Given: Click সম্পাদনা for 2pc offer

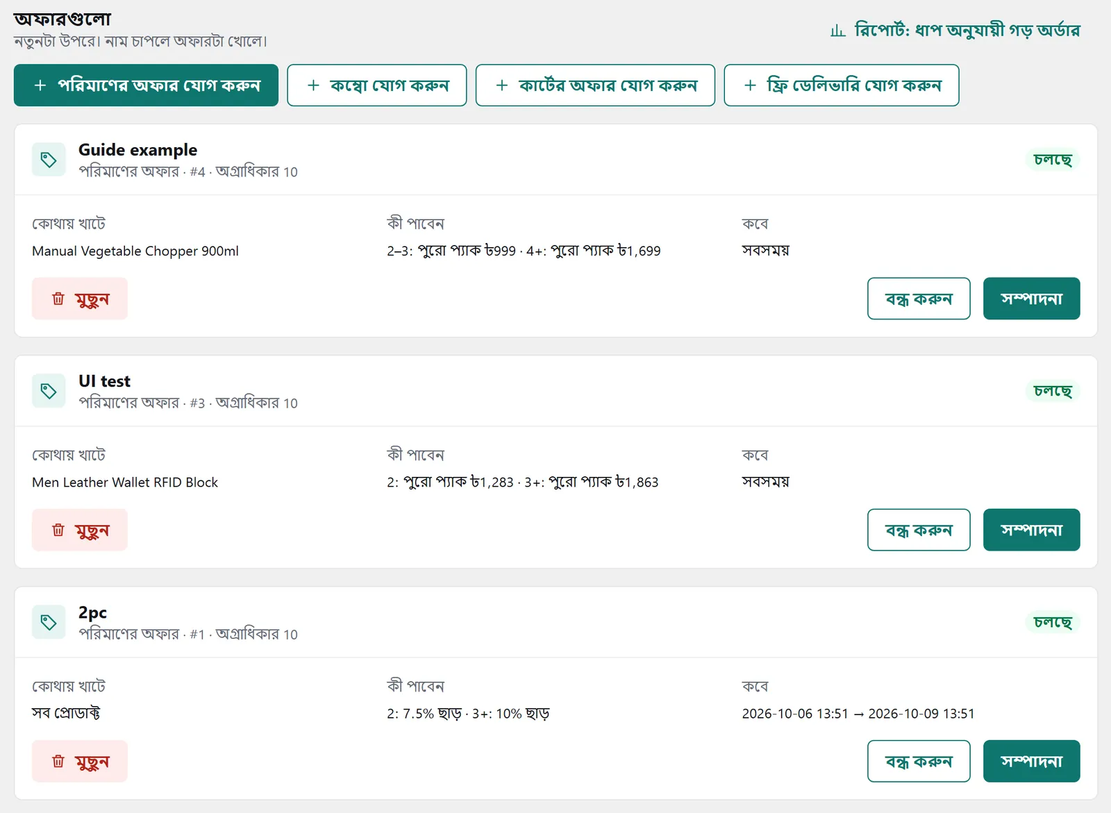Looking at the screenshot, I should click(x=1032, y=761).
